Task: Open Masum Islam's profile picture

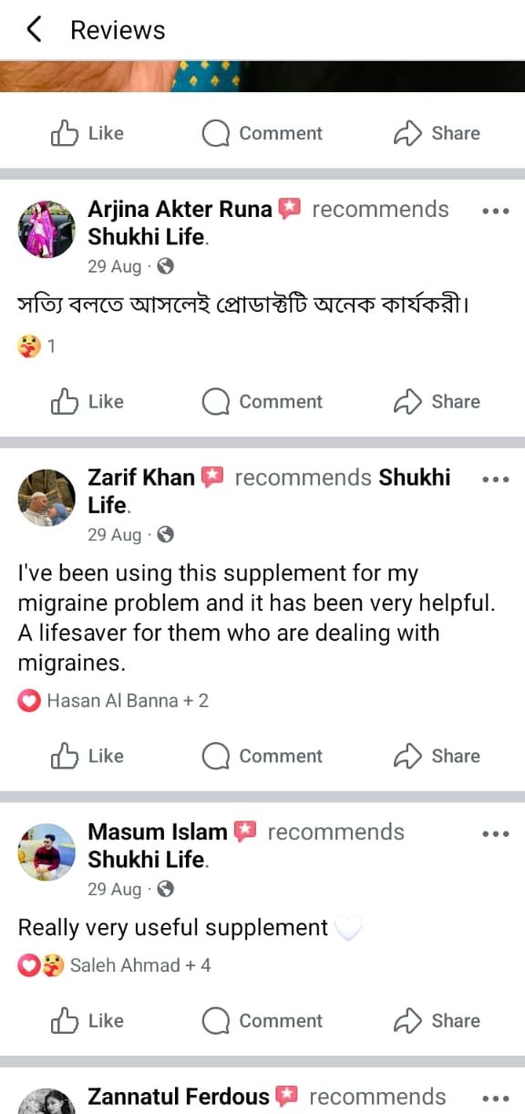Action: [46, 852]
